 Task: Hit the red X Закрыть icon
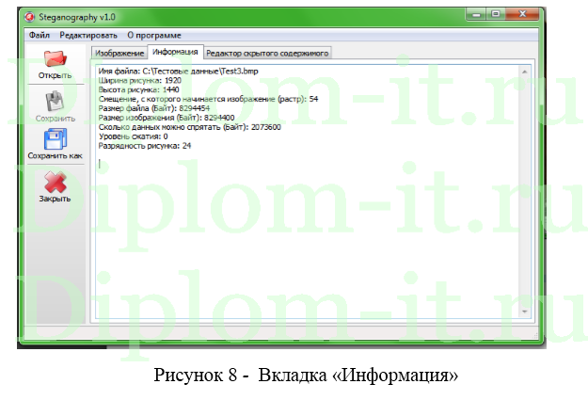(x=54, y=184)
